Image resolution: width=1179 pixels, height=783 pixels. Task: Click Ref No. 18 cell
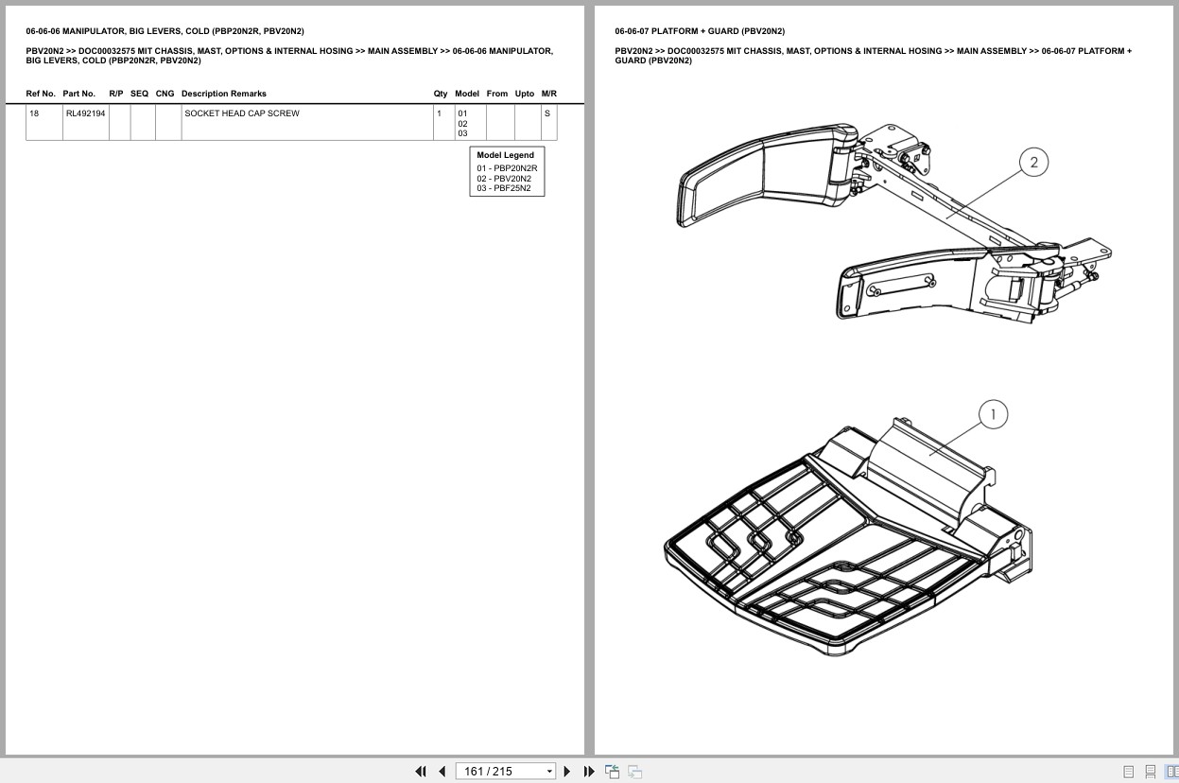[x=44, y=122]
